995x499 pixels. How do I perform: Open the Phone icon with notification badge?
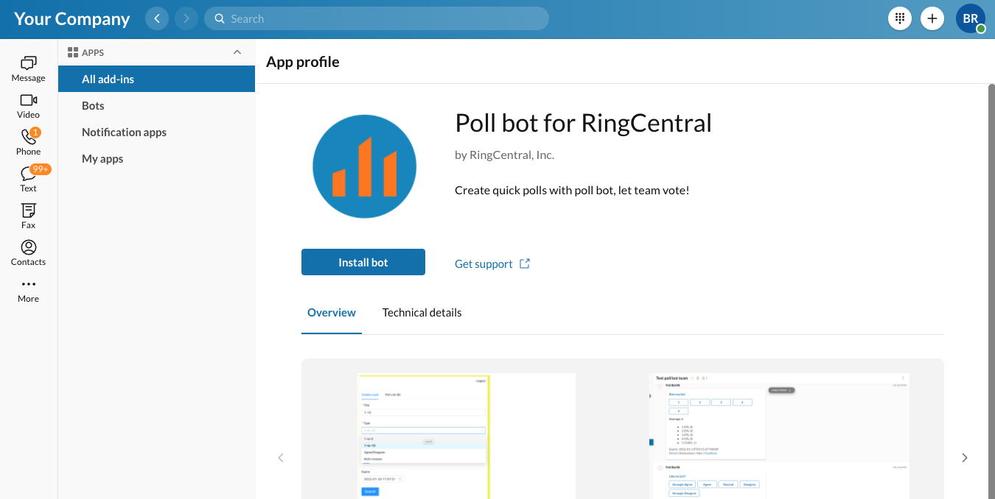28,143
